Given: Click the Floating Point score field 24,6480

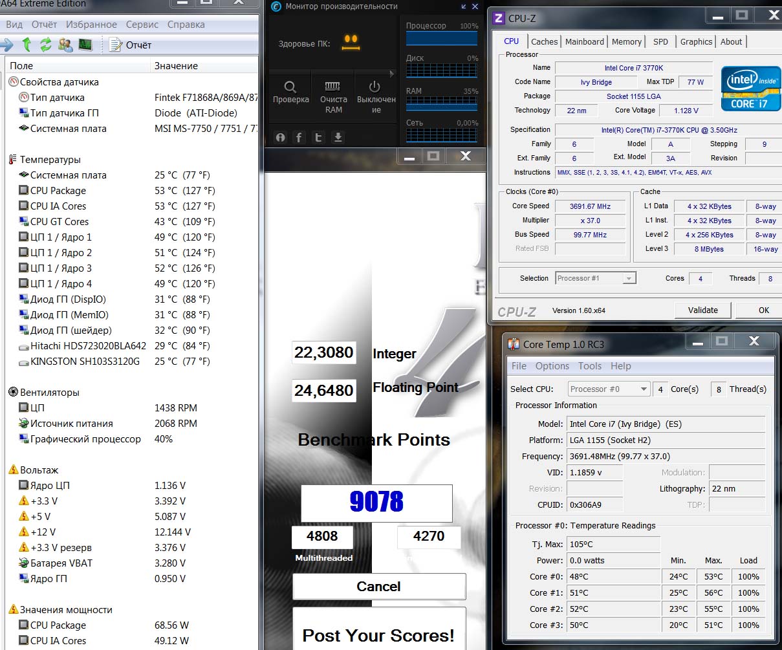Looking at the screenshot, I should pos(324,391).
